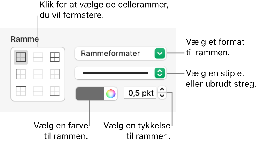
Task: Click the 'Vælg et format til rammen' callout text
Action: tap(216, 47)
